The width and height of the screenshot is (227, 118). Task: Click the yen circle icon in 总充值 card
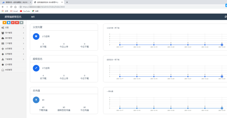pos(36,100)
